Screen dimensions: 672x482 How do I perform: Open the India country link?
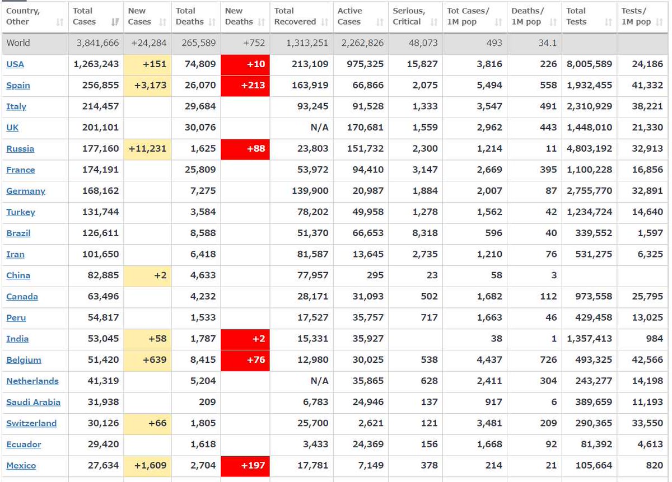(x=17, y=339)
